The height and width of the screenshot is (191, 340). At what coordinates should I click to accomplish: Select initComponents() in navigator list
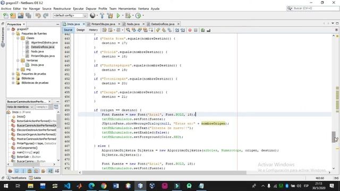27,148
